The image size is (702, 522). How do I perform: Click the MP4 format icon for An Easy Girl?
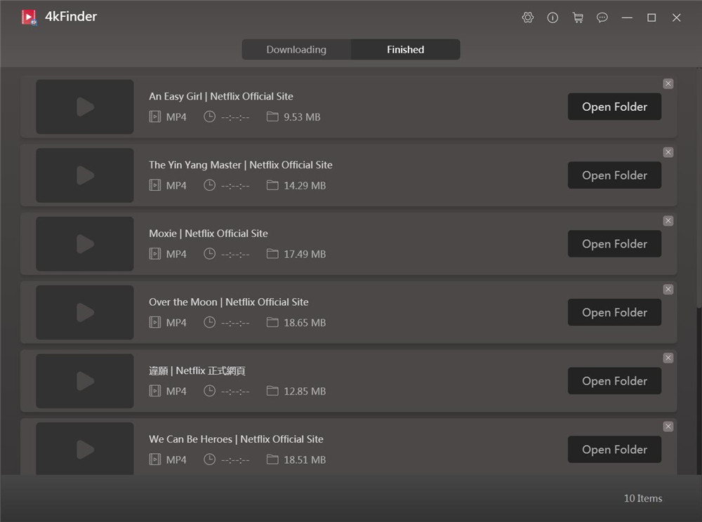pyautogui.click(x=155, y=116)
